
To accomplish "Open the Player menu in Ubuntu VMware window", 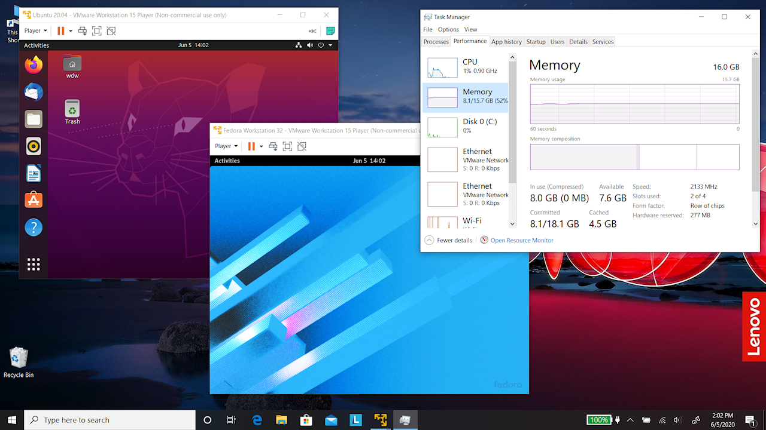I will [35, 30].
